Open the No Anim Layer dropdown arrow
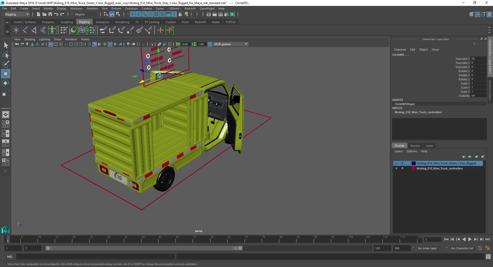This screenshot has height=267, width=493. click(413, 248)
